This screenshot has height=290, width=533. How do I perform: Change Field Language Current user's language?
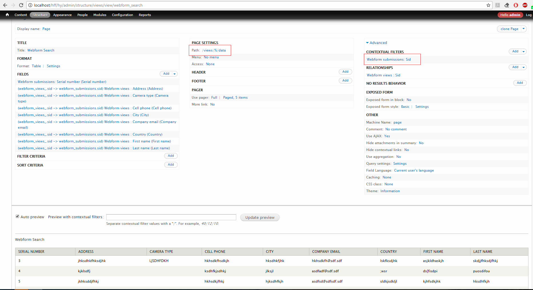point(414,170)
